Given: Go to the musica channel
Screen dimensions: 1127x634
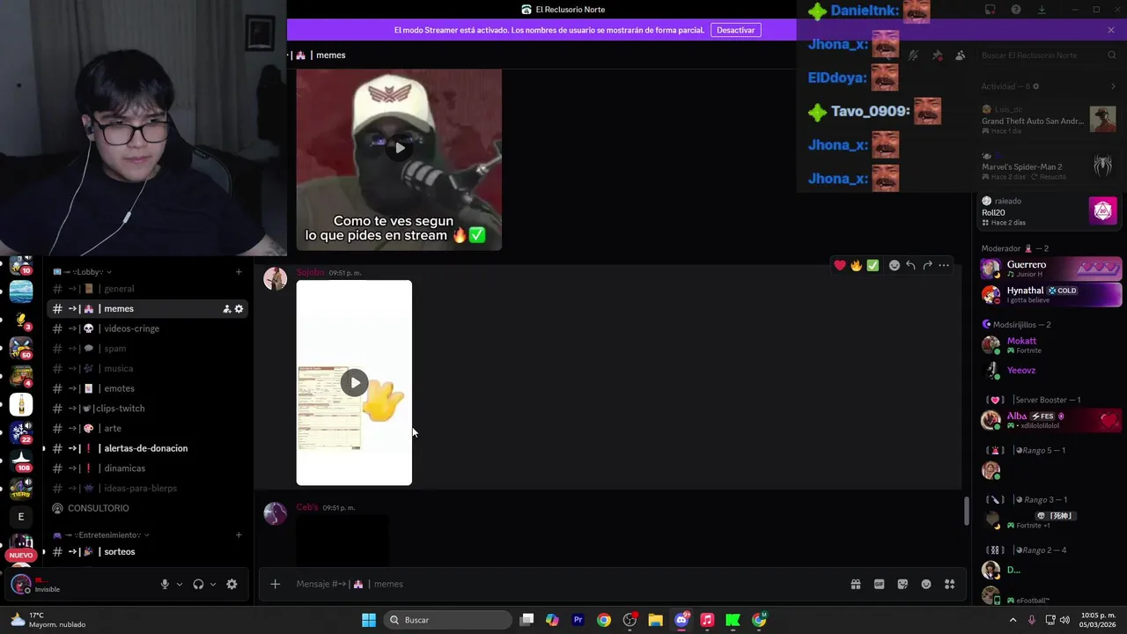Looking at the screenshot, I should coord(146,369).
